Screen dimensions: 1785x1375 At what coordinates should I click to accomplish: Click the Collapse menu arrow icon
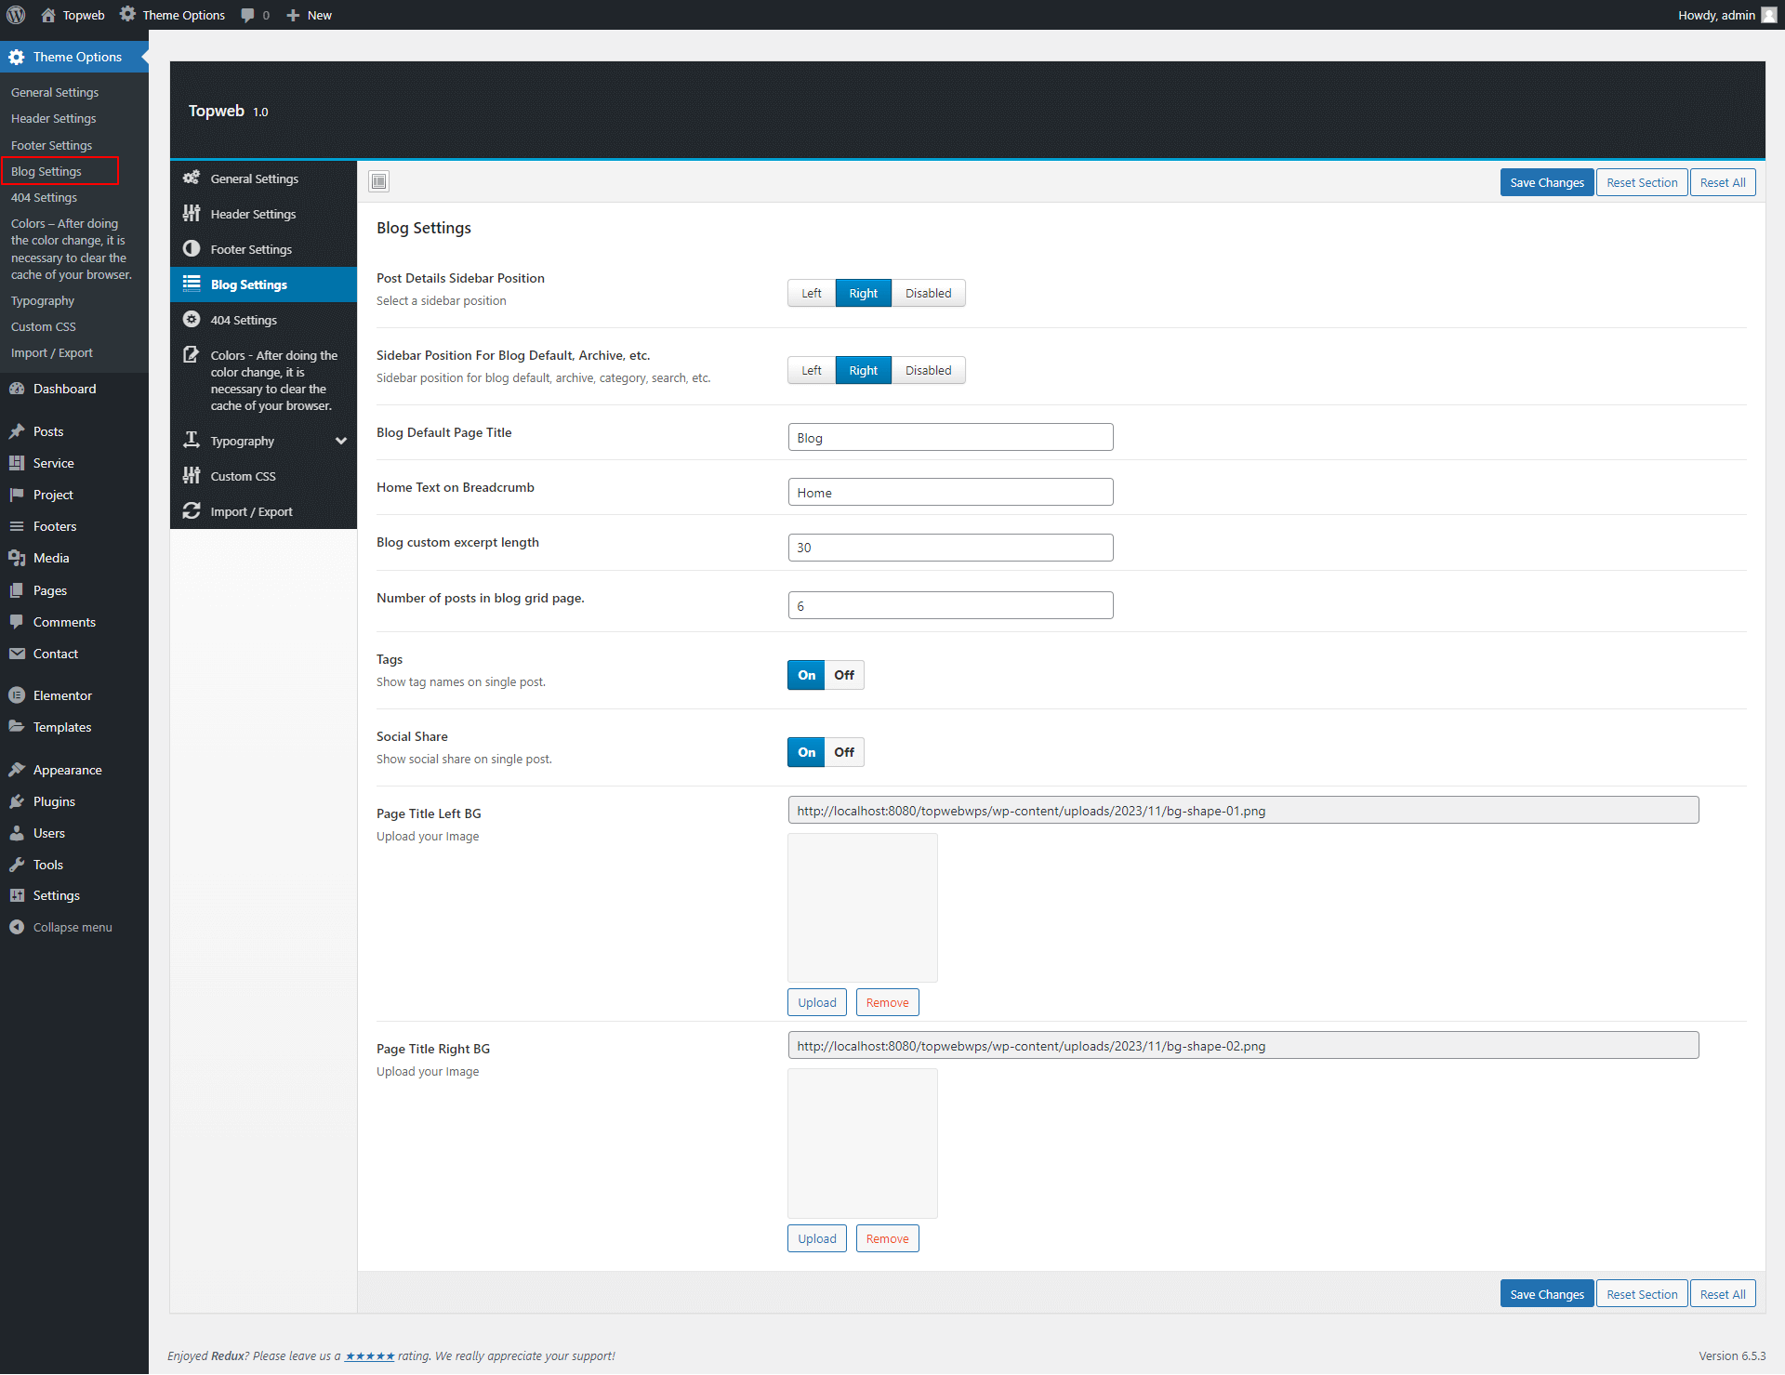pyautogui.click(x=17, y=927)
